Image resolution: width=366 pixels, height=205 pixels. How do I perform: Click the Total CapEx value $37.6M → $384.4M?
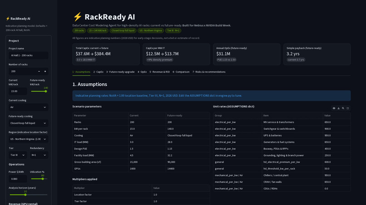point(93,54)
